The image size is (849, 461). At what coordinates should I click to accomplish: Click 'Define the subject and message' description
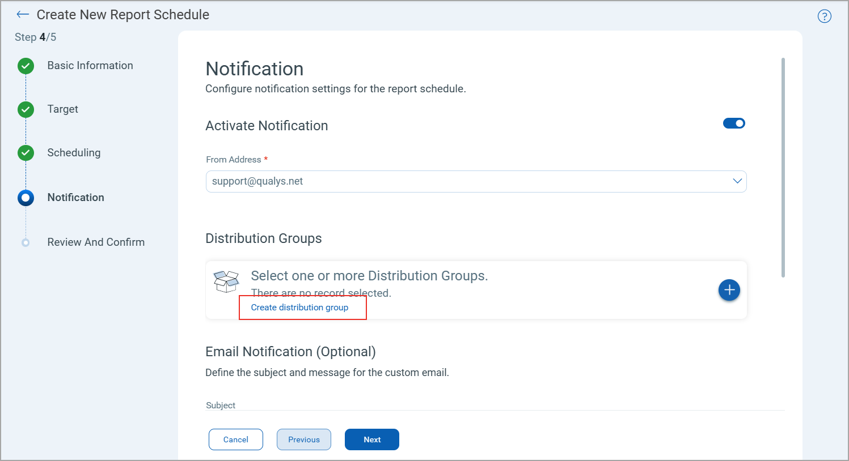pyautogui.click(x=327, y=373)
